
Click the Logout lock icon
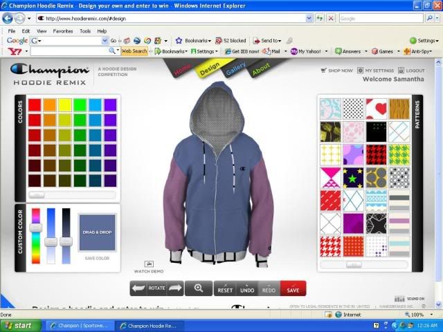(401, 71)
